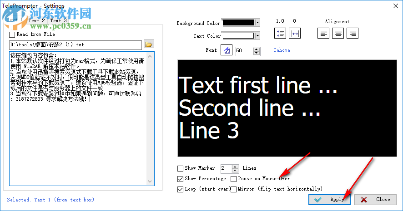Screen dimensions: 403x211
Task: Uncheck Show Percentage option
Action: [x=180, y=179]
